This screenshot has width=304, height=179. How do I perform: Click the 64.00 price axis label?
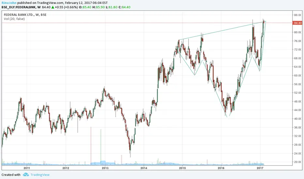(297, 67)
